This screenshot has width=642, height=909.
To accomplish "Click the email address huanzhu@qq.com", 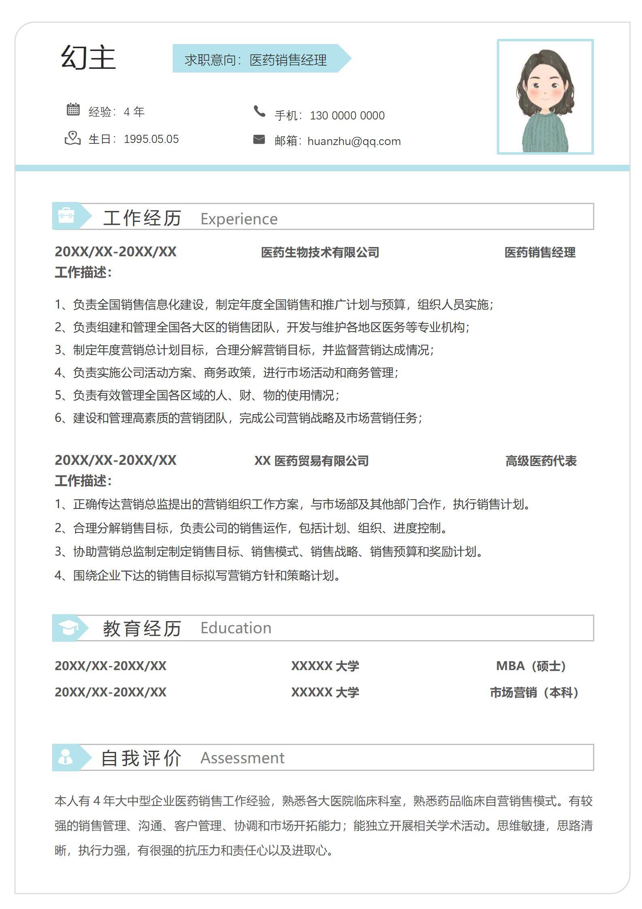I will (x=354, y=141).
